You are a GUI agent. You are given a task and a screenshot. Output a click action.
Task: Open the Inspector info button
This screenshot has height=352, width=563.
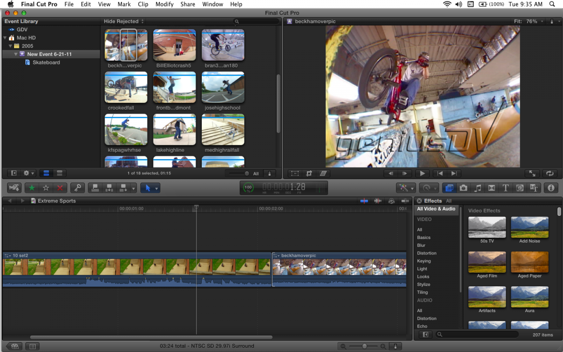pos(551,188)
